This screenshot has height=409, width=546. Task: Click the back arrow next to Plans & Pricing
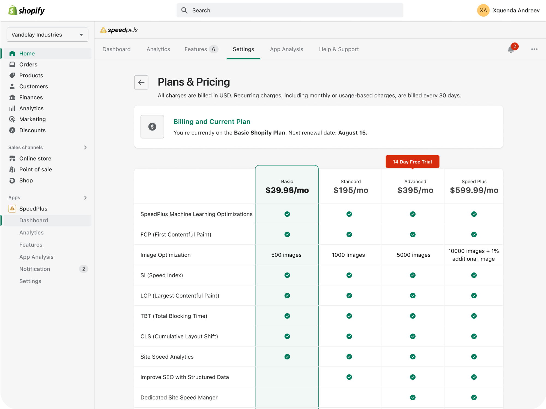tap(141, 82)
